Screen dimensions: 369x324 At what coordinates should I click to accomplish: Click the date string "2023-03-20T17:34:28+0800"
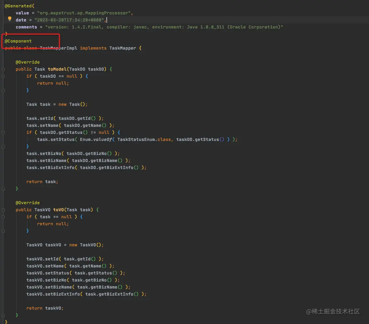[x=69, y=20]
